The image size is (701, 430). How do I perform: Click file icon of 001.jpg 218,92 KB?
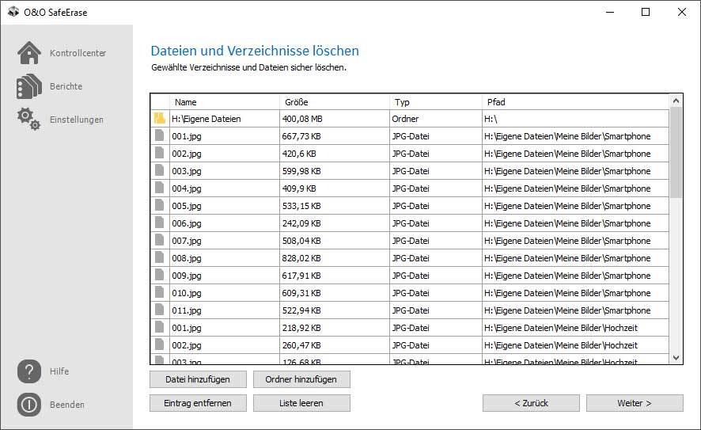pyautogui.click(x=160, y=328)
